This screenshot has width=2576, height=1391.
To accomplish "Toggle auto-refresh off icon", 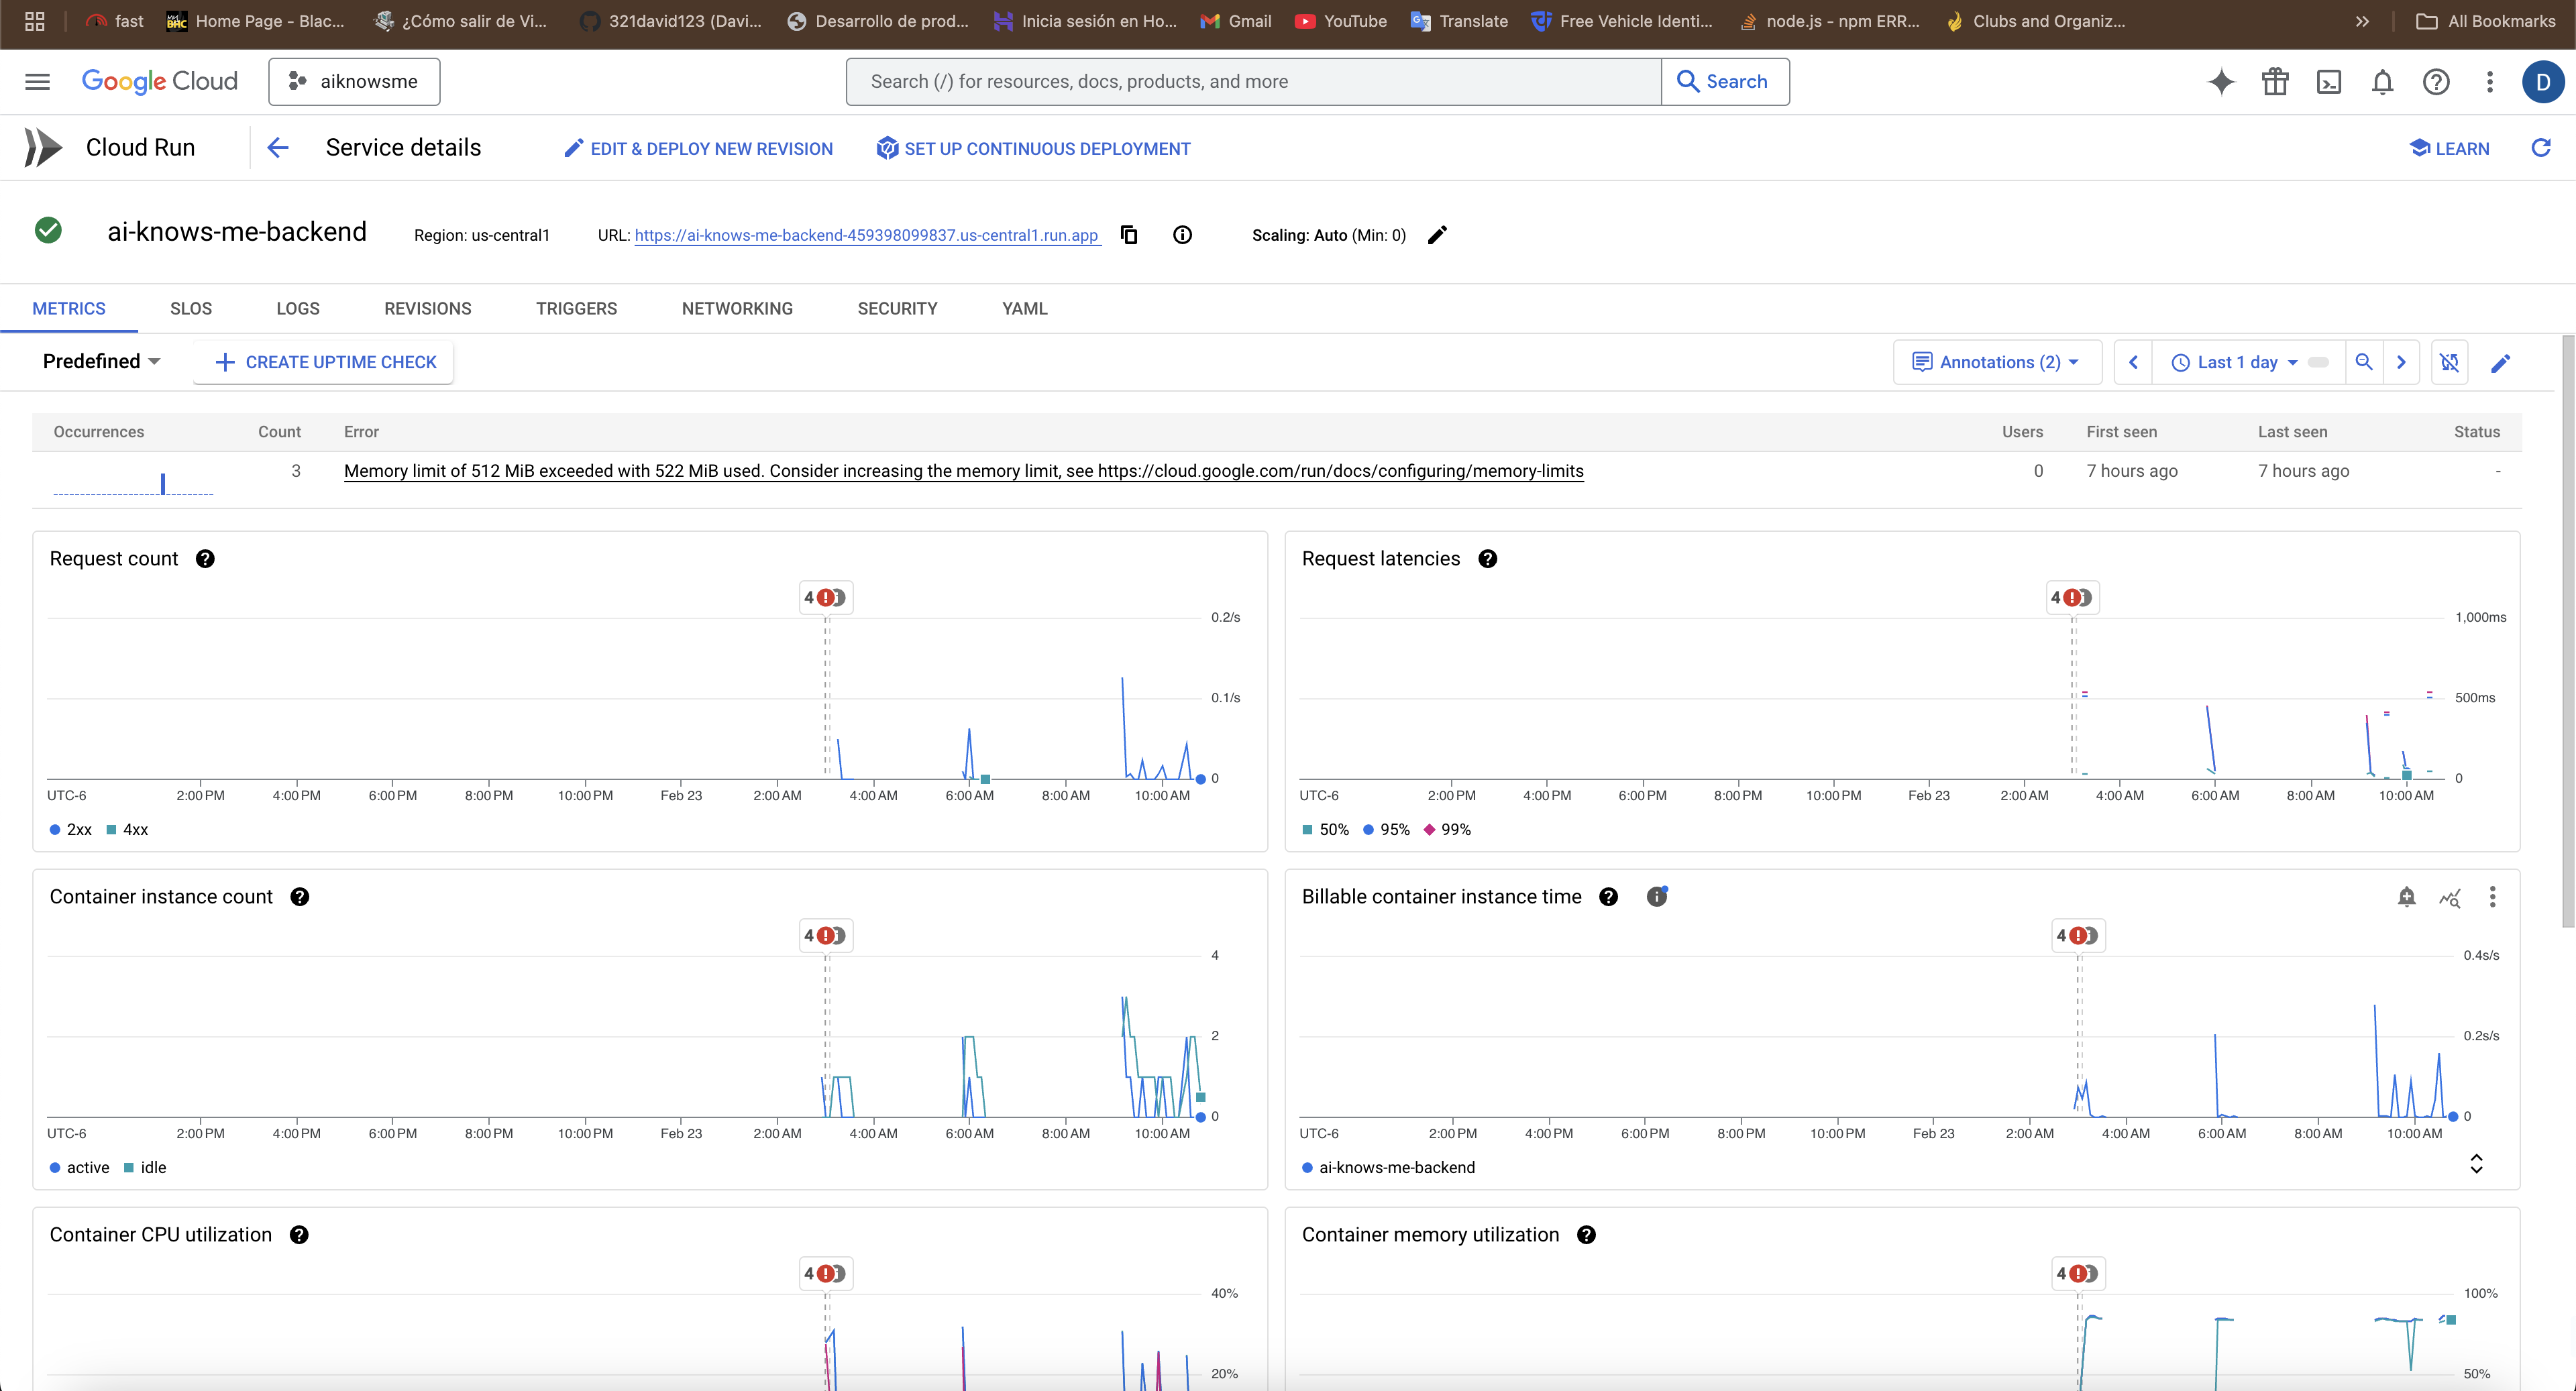I will point(2449,362).
